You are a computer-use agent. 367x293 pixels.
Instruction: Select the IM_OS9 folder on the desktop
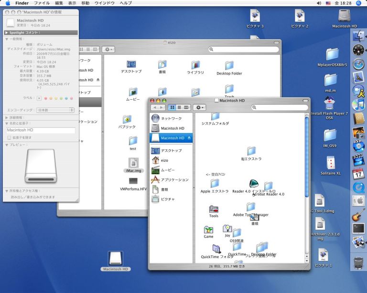pyautogui.click(x=330, y=138)
